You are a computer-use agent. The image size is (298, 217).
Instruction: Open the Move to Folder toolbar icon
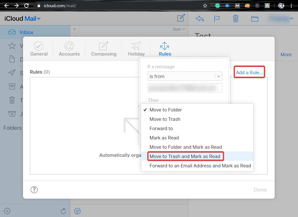coord(254,19)
